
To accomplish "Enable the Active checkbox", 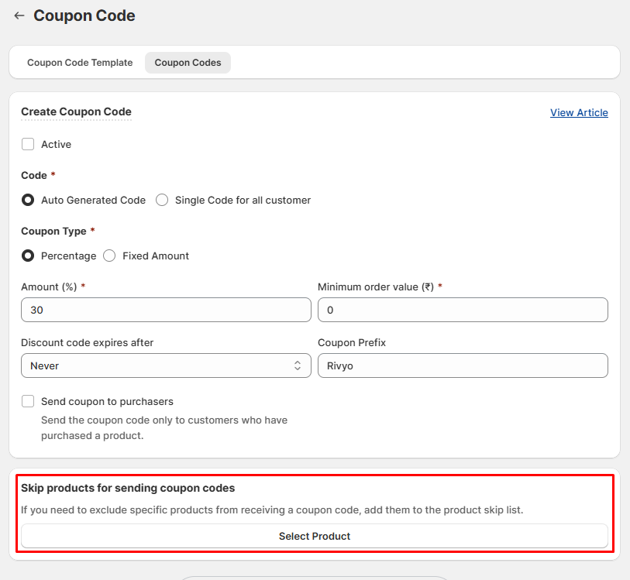I will click(x=28, y=144).
